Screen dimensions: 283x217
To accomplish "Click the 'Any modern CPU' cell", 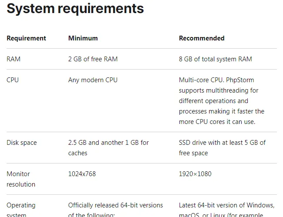I will [x=93, y=80].
